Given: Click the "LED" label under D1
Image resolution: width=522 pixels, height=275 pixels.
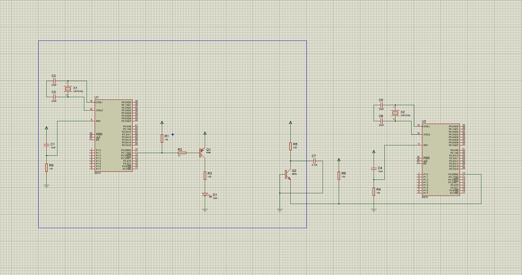Looking at the screenshot, I should pyautogui.click(x=215, y=198).
